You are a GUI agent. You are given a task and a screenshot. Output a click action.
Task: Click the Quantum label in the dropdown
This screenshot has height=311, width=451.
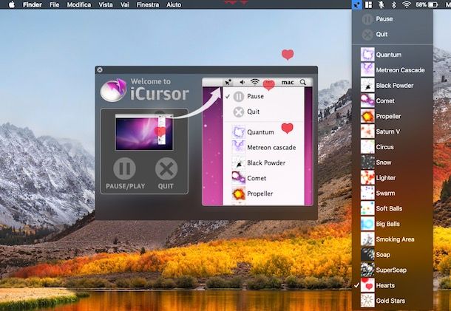coord(389,55)
